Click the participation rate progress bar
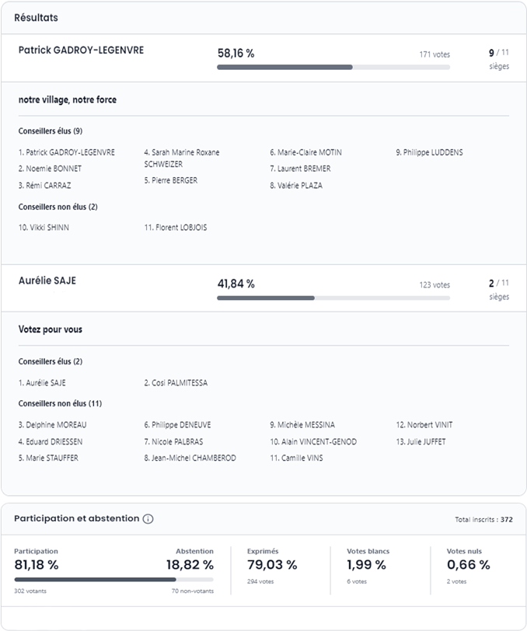This screenshot has width=527, height=631. click(113, 579)
